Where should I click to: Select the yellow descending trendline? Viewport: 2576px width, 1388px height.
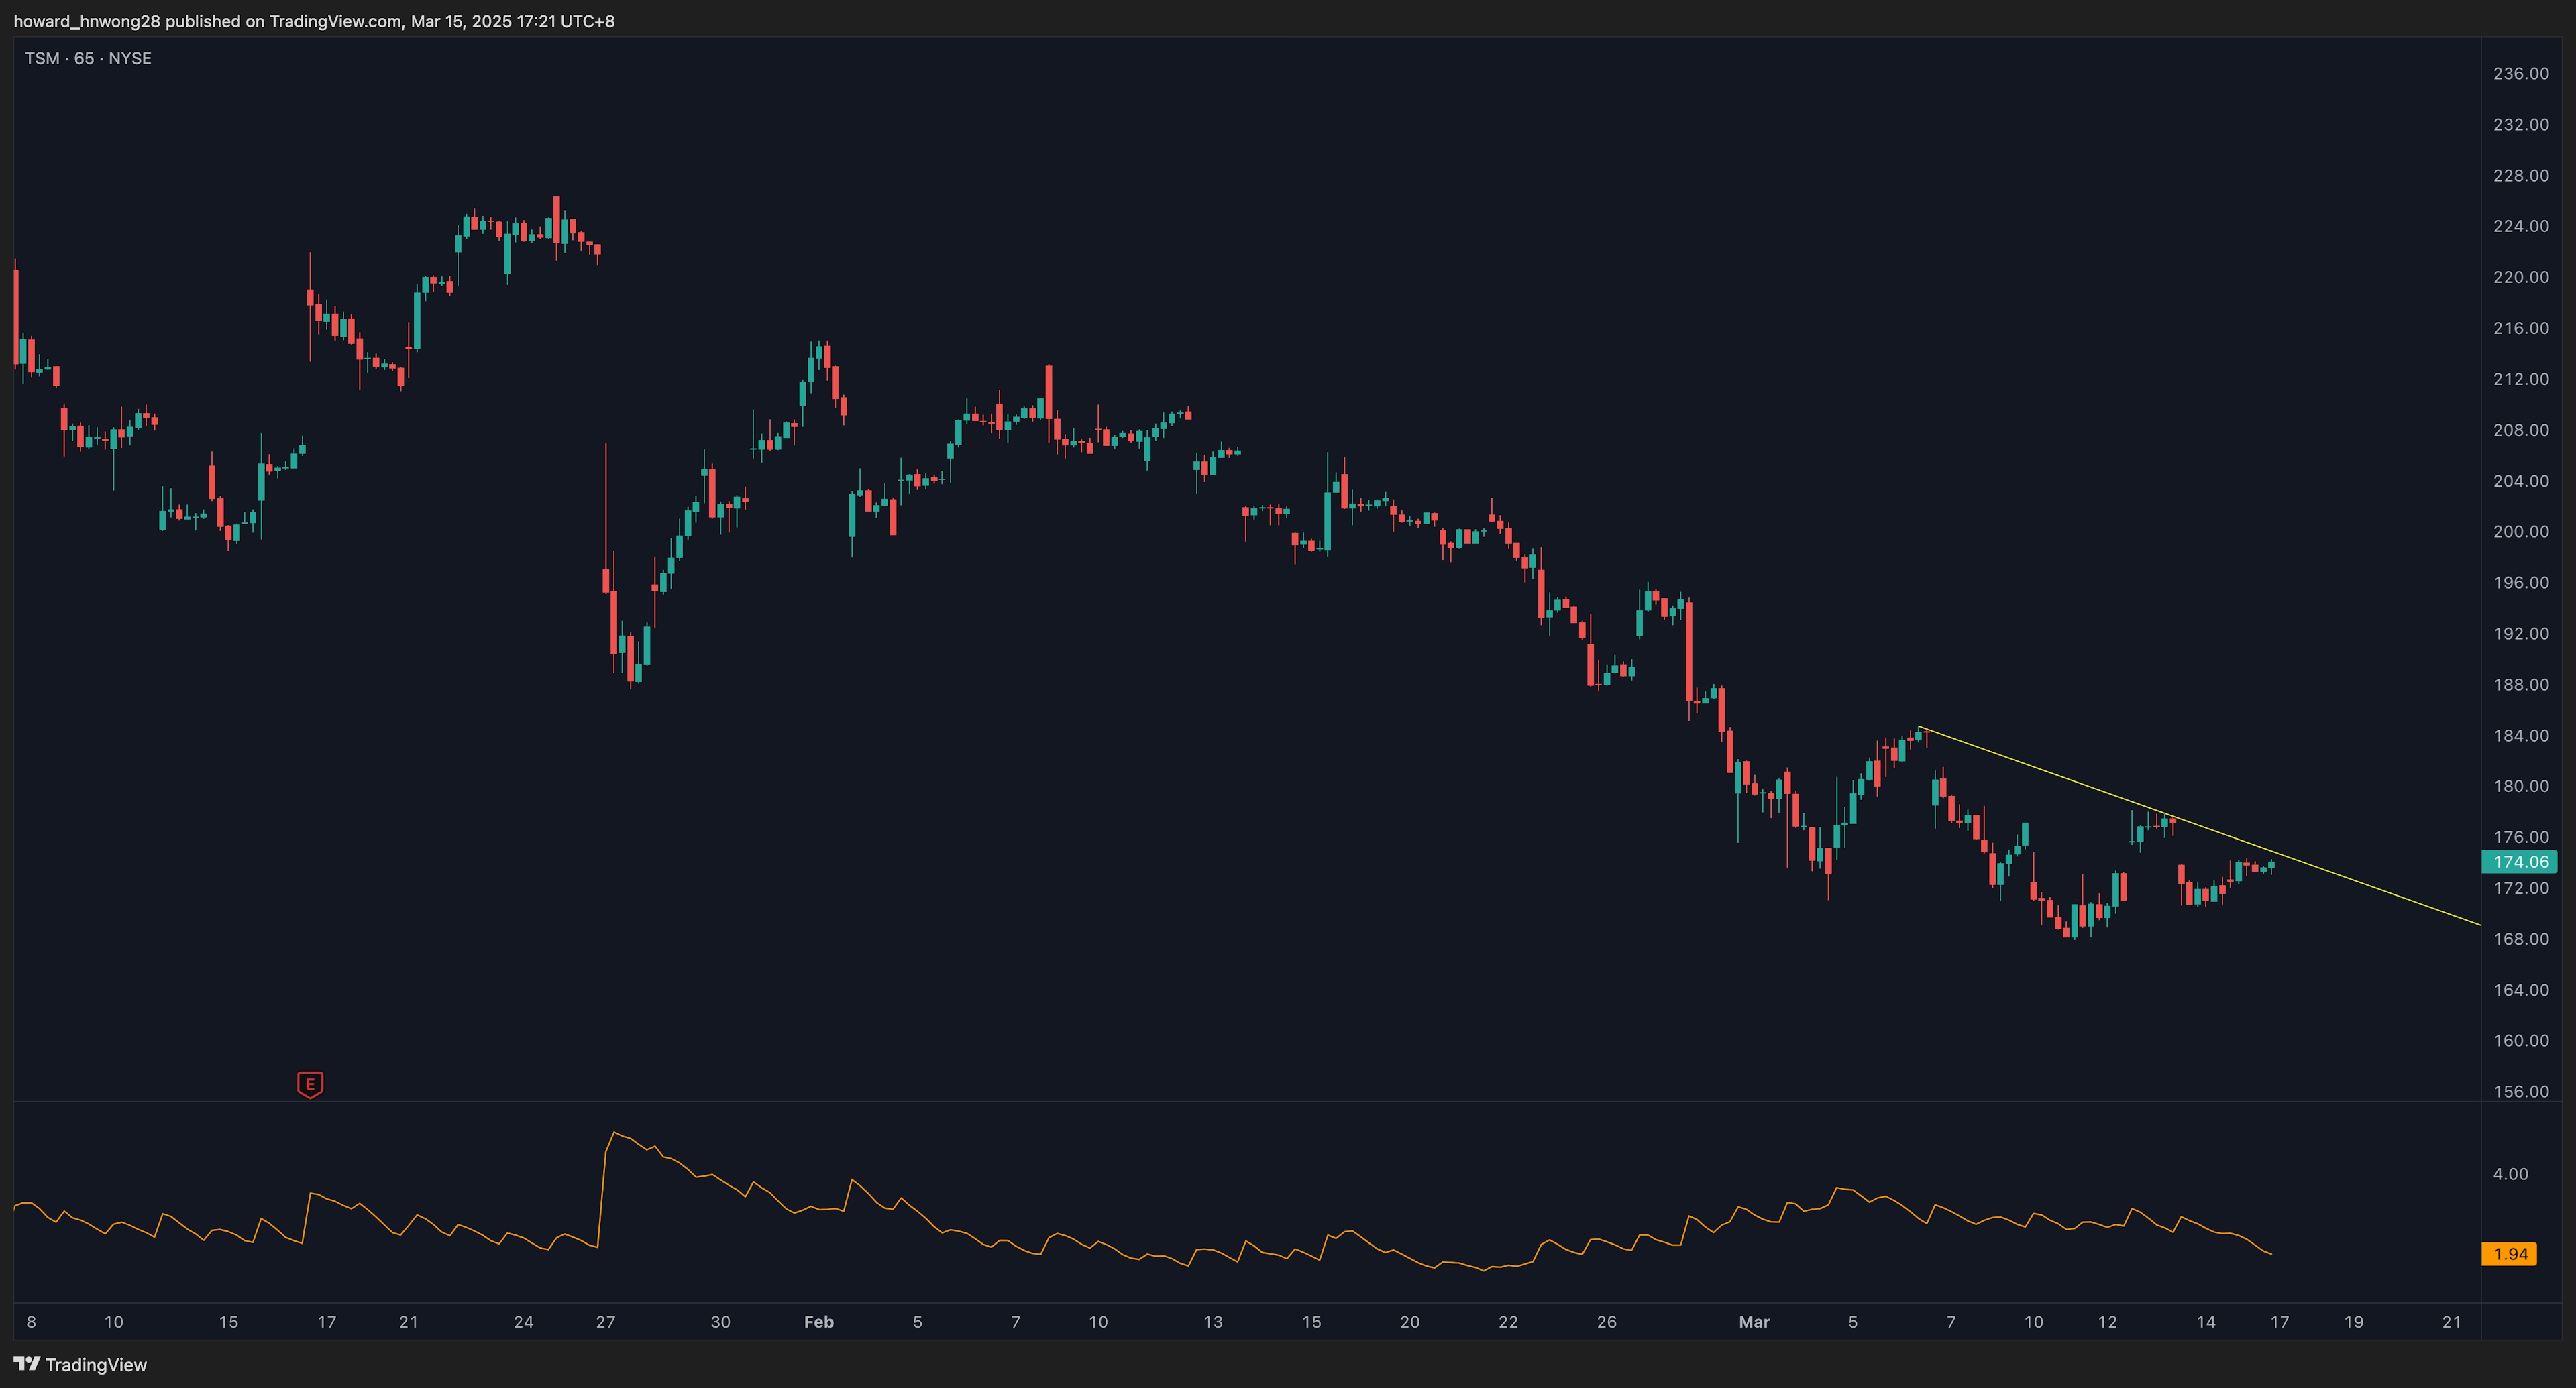click(x=2380, y=889)
